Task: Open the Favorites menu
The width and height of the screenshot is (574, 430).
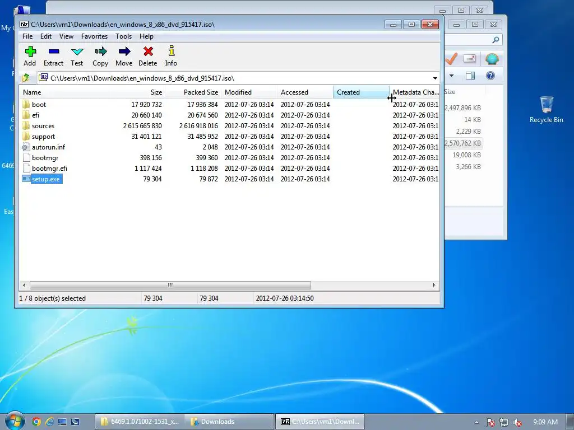Action: 94,36
